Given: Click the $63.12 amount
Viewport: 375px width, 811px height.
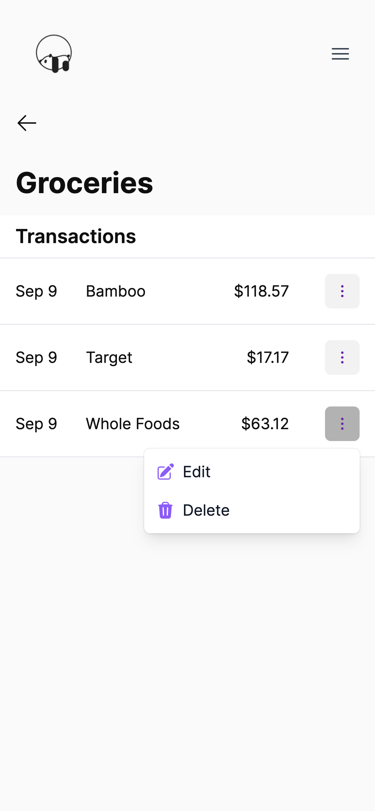Looking at the screenshot, I should [265, 424].
